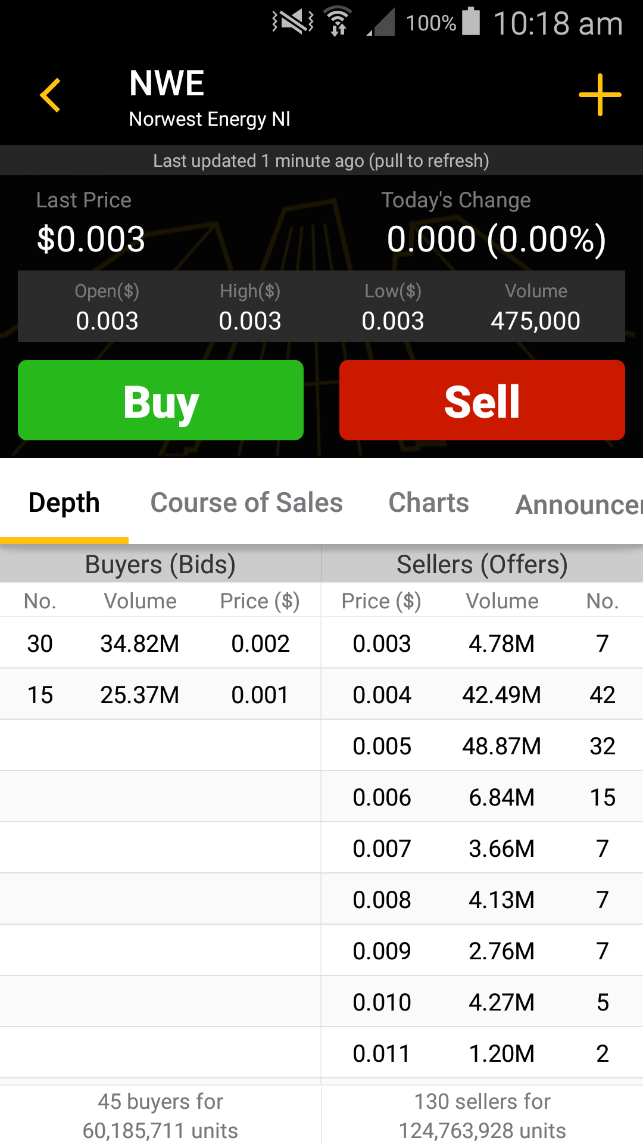Select offer volume 3.66M
Viewport: 643px width, 1144px height.
tap(502, 848)
